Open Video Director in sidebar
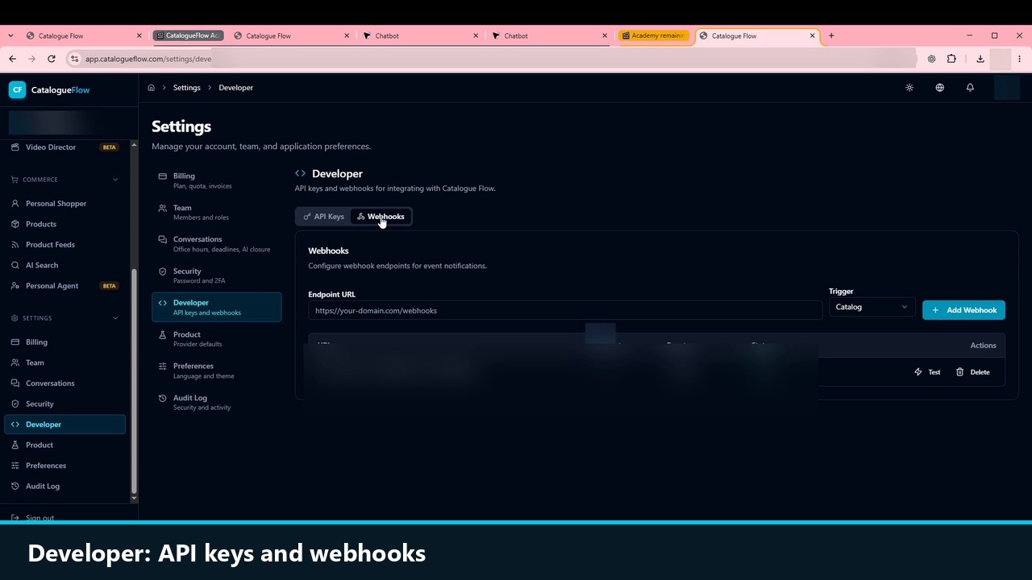The image size is (1032, 580). pos(64,147)
